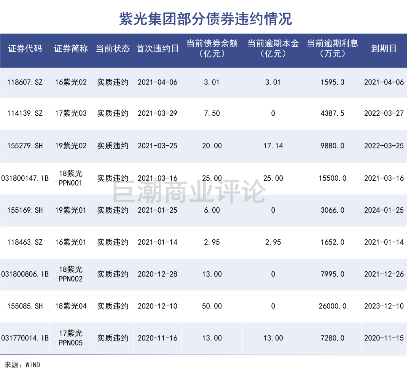Select the 首次违约日 column header
The width and height of the screenshot is (411, 374).
[157, 49]
